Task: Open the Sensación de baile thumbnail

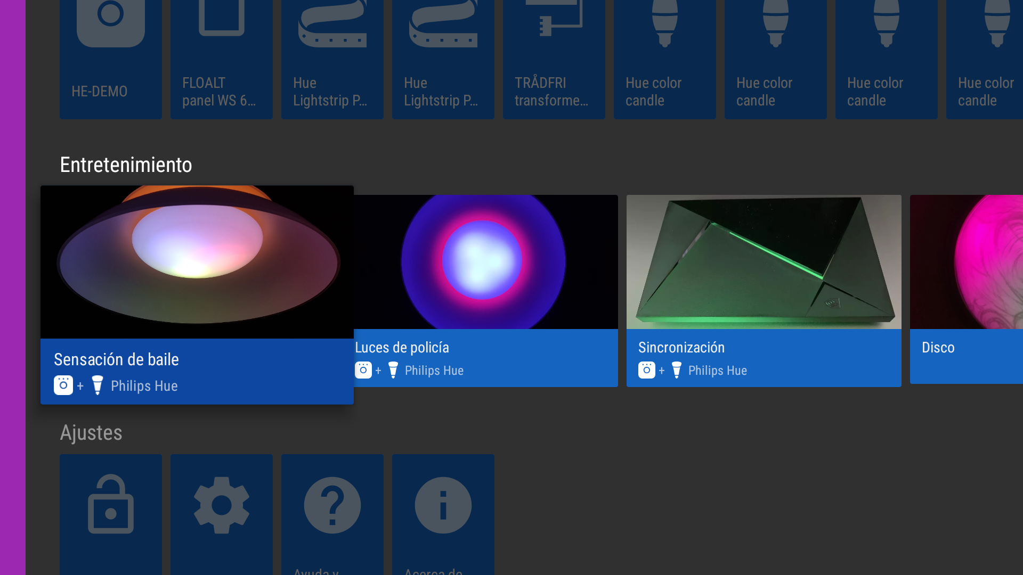Action: tap(197, 261)
